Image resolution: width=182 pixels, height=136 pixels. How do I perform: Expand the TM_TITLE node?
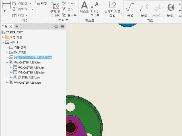[7, 52]
